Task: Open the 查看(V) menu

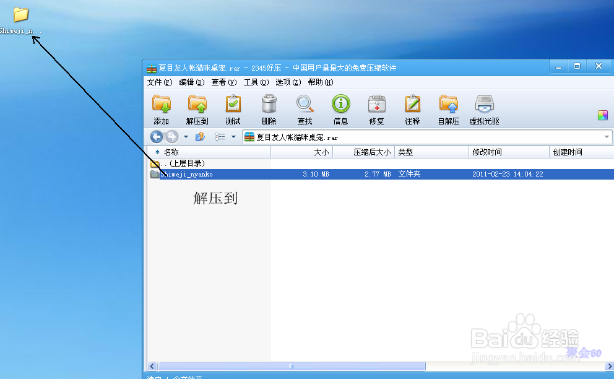Action: 224,82
